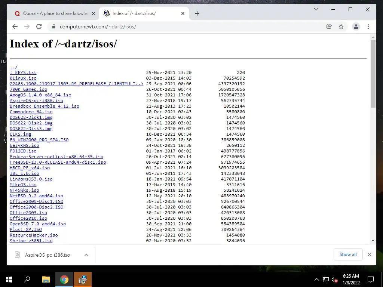Go back to previous page
This screenshot has width=383, height=287.
click(15, 27)
